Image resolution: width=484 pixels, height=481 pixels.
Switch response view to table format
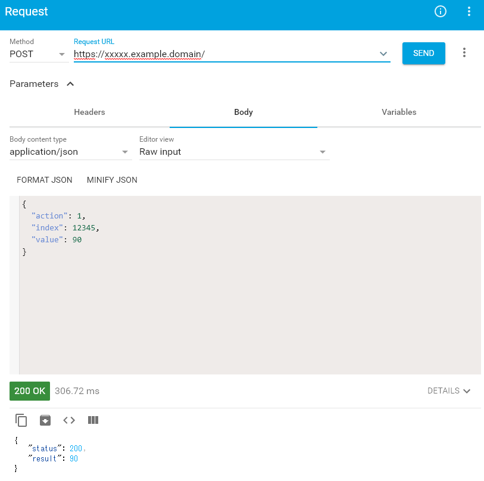93,420
